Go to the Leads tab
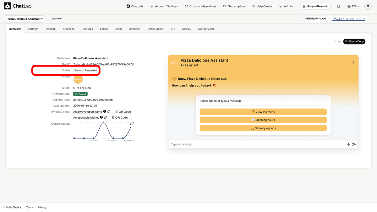 click(x=104, y=29)
